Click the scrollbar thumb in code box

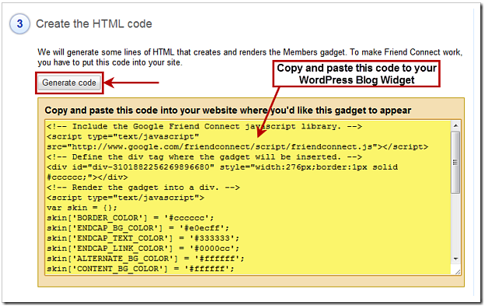(x=455, y=162)
